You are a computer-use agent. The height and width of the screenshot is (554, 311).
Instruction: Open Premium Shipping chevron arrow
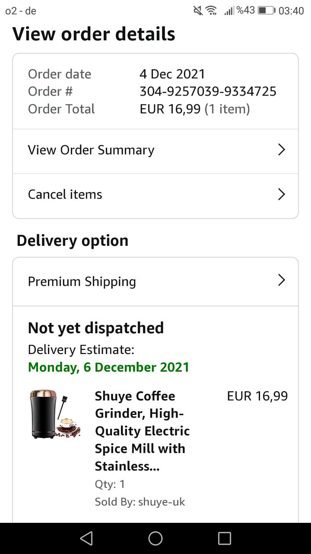(x=281, y=280)
